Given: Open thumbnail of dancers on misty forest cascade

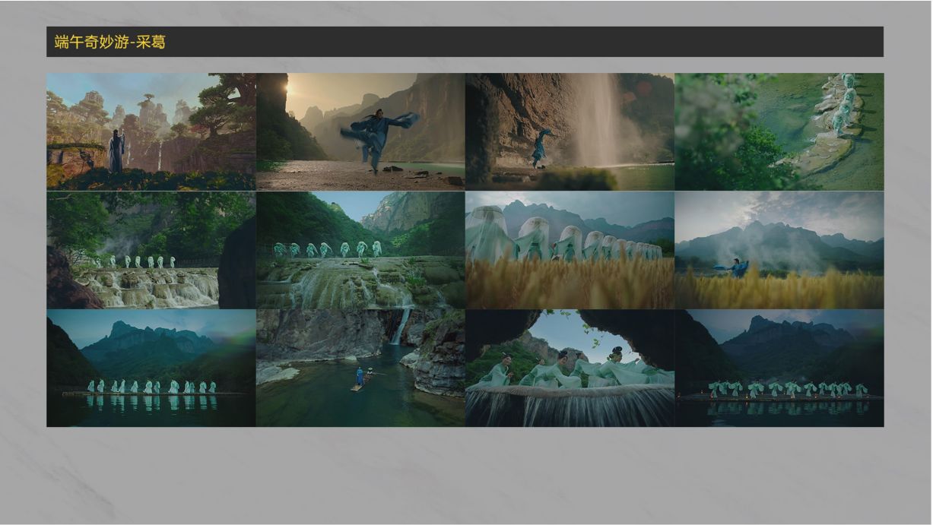Looking at the screenshot, I should pos(151,250).
